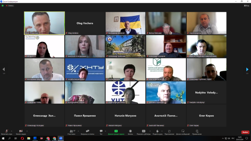Open the Windows Start menu
This screenshot has width=251, height=141.
(x=3, y=138)
